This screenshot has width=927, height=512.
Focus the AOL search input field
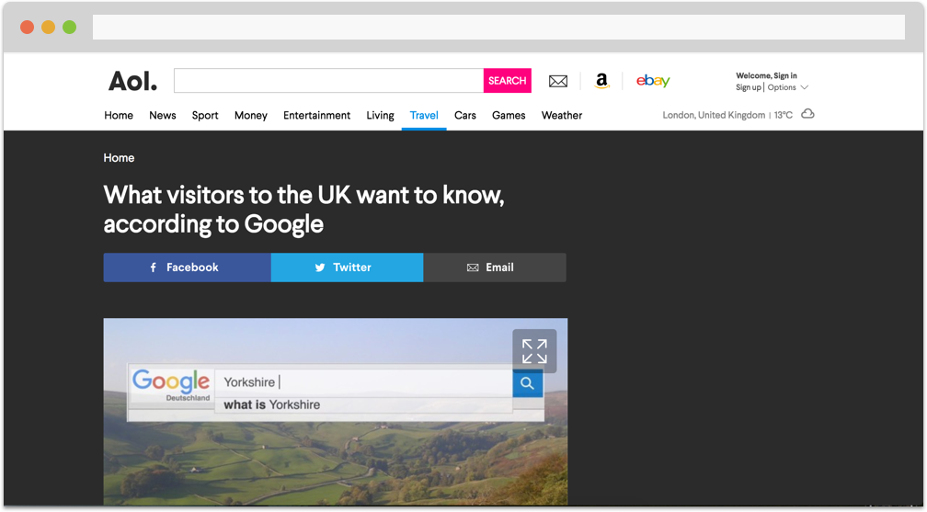pyautogui.click(x=328, y=80)
